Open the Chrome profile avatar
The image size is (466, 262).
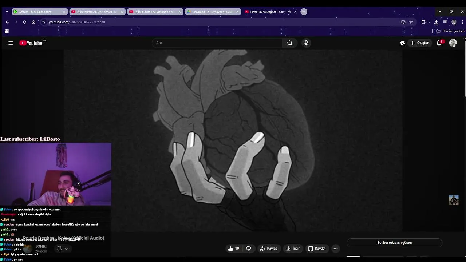(454, 22)
